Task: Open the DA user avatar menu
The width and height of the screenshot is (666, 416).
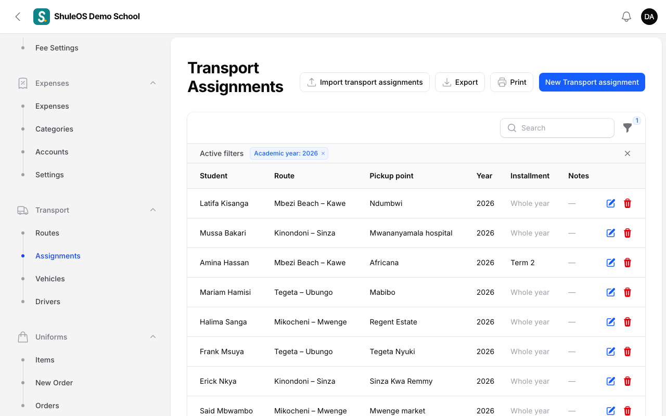Action: tap(649, 17)
